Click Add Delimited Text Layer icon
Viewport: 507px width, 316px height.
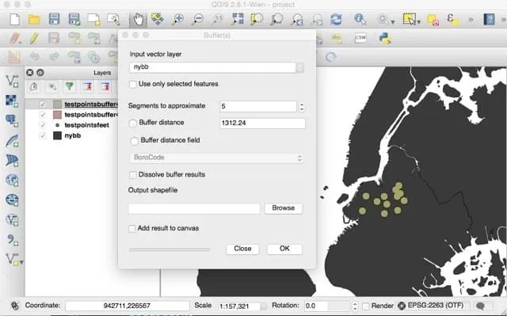coord(12,239)
